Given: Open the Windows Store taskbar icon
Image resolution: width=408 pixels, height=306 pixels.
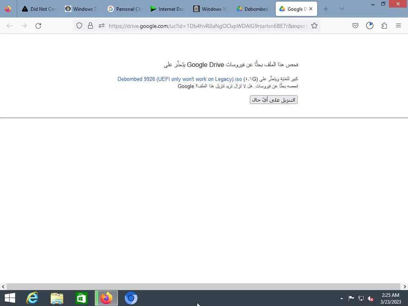Looking at the screenshot, I should coord(81,298).
